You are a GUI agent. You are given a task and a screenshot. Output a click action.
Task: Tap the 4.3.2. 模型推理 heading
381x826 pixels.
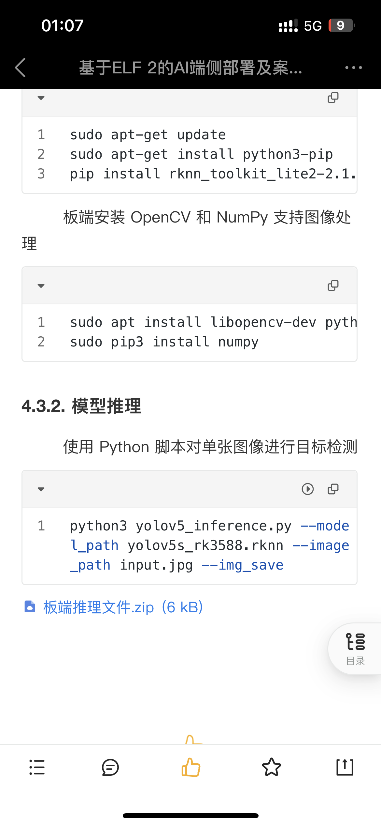click(x=81, y=406)
